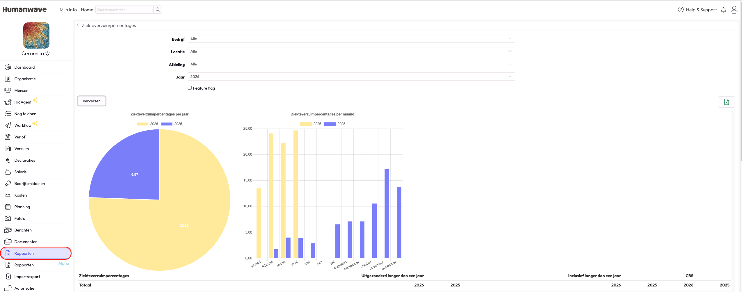Click the Import/export file icon
This screenshot has width=742, height=292.
click(8, 277)
